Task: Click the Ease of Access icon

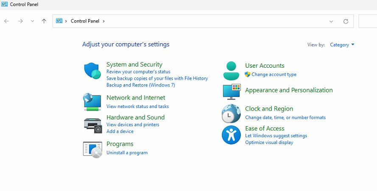Action: pyautogui.click(x=231, y=135)
